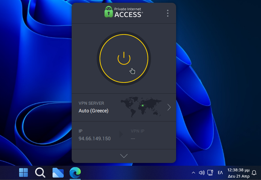Viewport: 261px width, 180px height.
Task: Open the notifications bell icon
Action: [x=254, y=173]
